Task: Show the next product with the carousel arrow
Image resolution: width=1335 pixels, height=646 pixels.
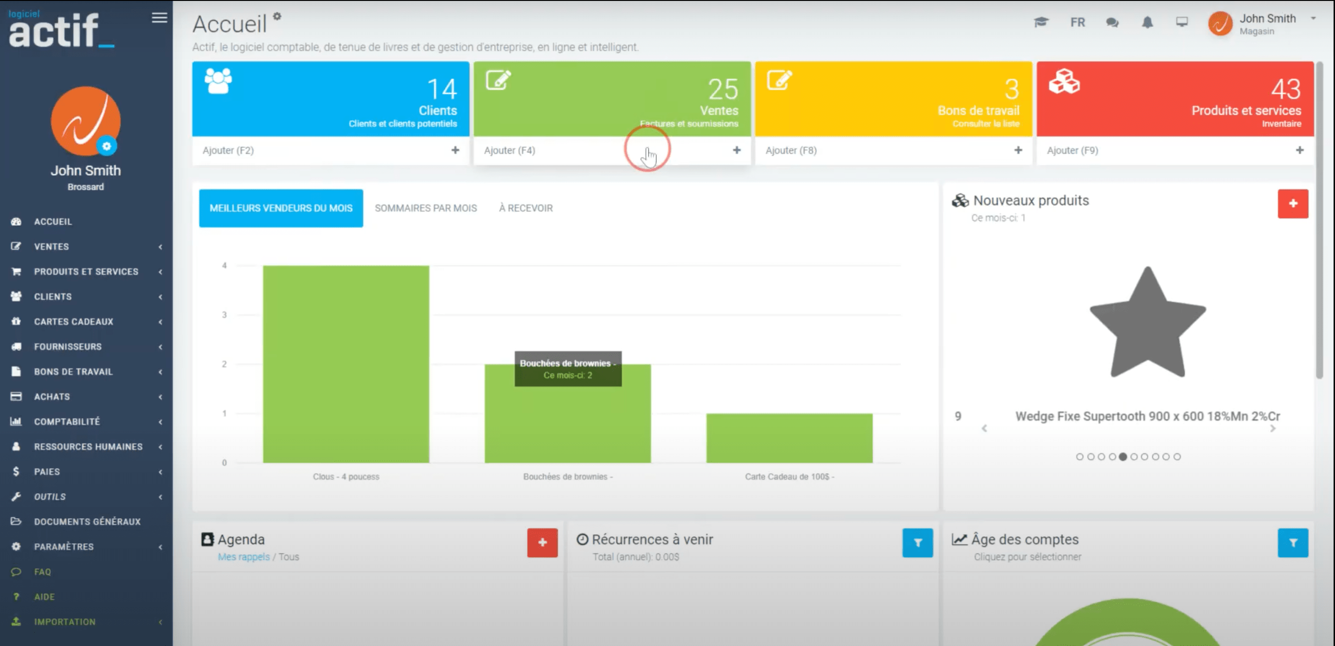Action: tap(1272, 429)
